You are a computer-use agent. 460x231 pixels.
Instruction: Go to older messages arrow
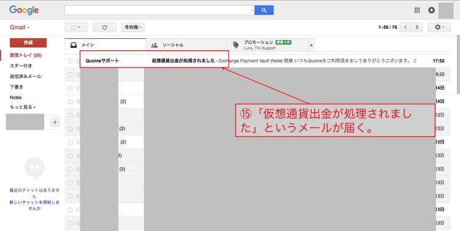(417, 27)
